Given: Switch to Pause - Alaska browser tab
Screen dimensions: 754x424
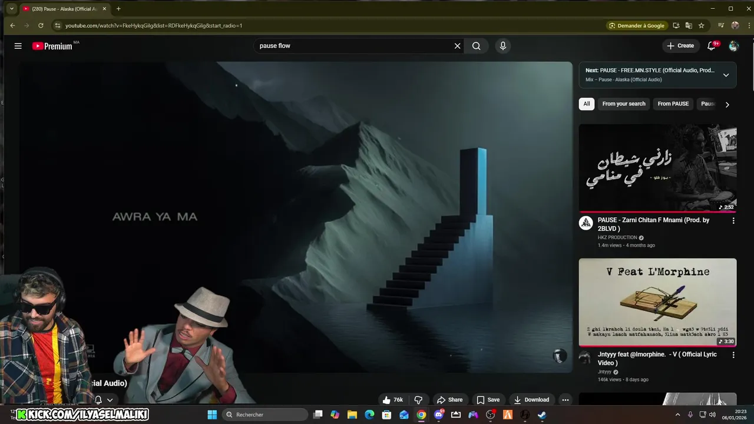Looking at the screenshot, I should [64, 9].
